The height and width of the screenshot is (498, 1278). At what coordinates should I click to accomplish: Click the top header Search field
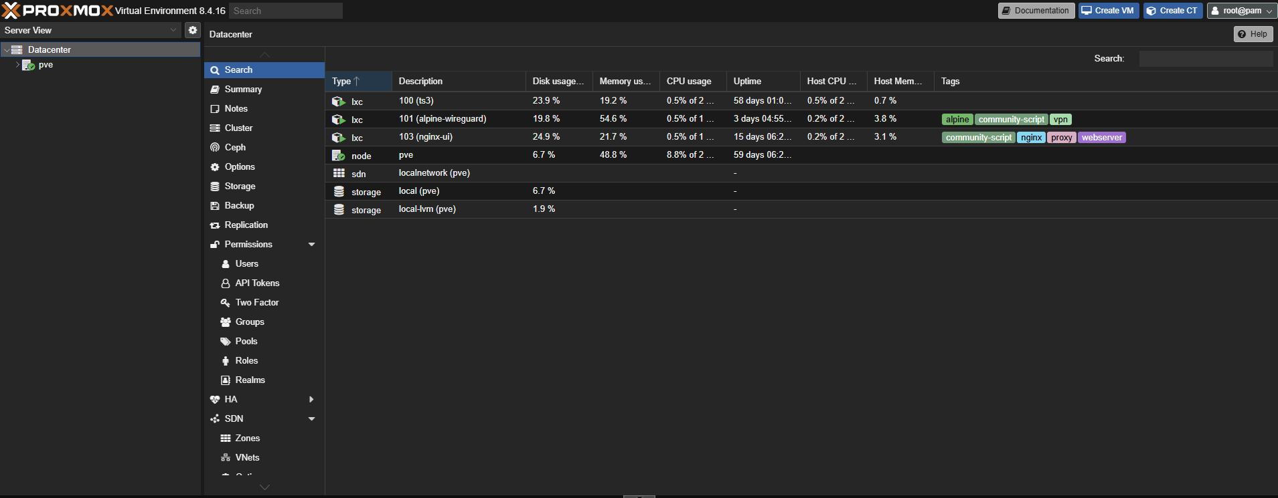coord(286,11)
